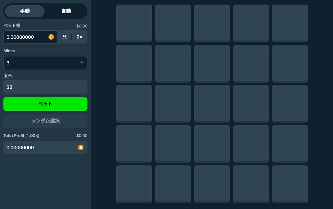This screenshot has width=333, height=209.
Task: Switch to the 手動 (manual) tab
Action: click(25, 11)
